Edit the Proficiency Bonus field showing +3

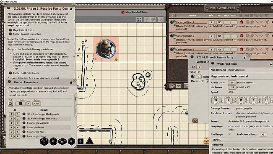263,135
